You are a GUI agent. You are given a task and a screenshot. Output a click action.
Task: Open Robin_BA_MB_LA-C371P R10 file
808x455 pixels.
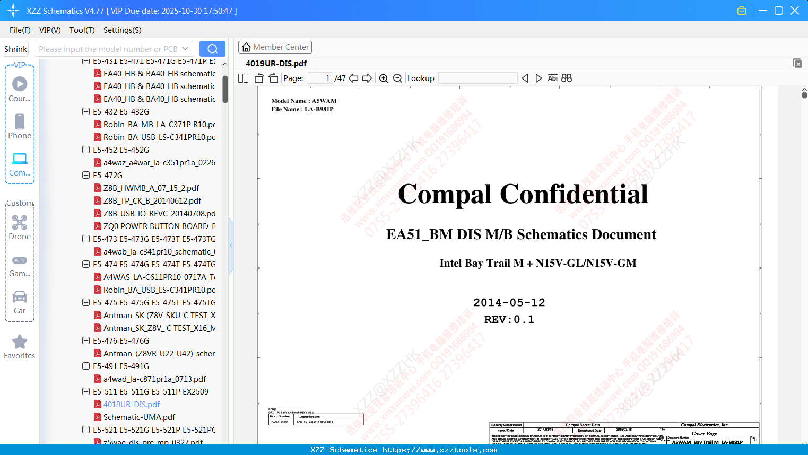tap(159, 124)
